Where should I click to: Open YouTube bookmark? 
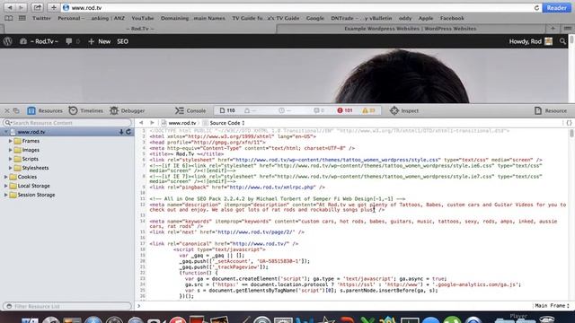[143, 18]
